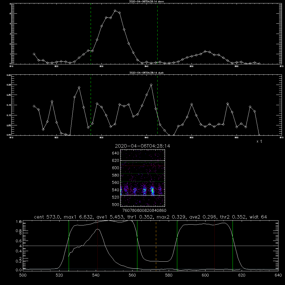The width and height of the screenshot is (285, 285).
Task: Click the '2020-04-06T04:28:14 dusk' plot title
Action: point(146,73)
